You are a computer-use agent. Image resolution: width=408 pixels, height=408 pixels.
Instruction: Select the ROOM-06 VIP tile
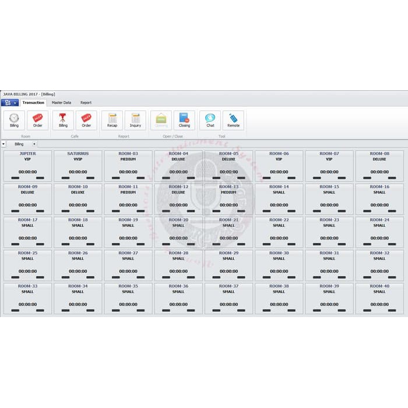click(279, 166)
